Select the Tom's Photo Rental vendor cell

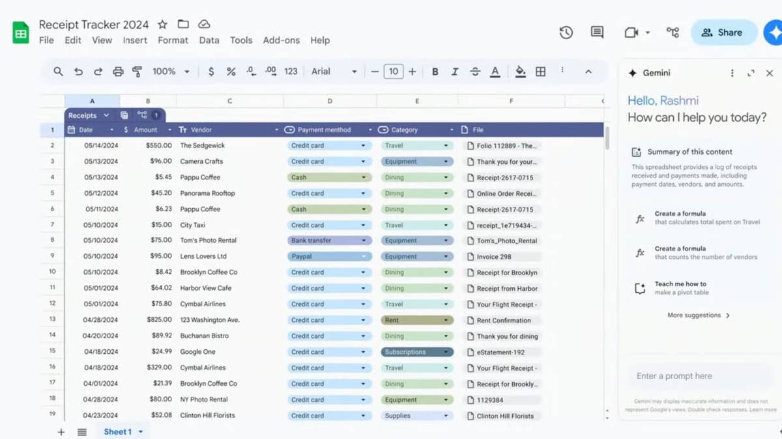coord(229,241)
